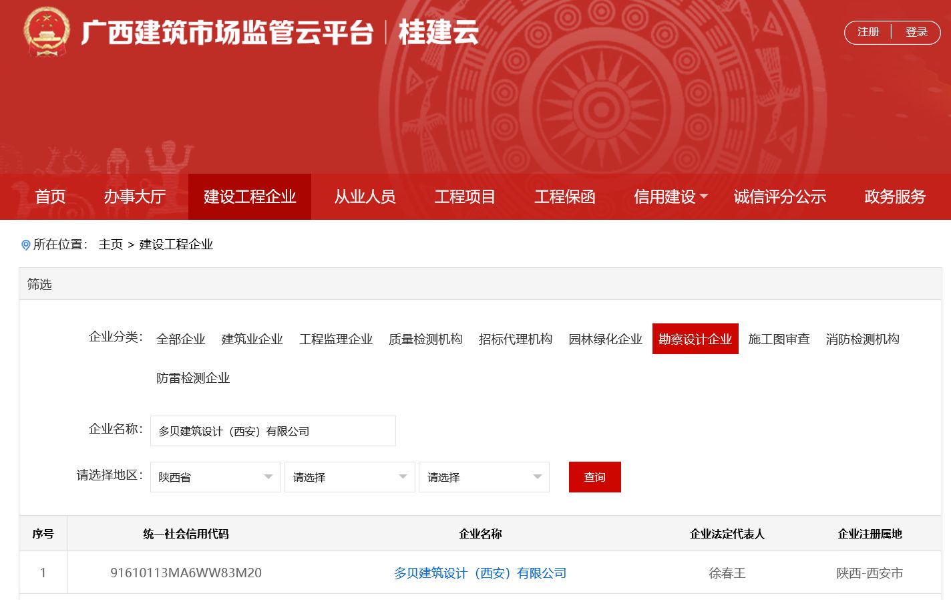Click the 陕西-西安市 registration cell
The width and height of the screenshot is (951, 600).
pos(870,573)
